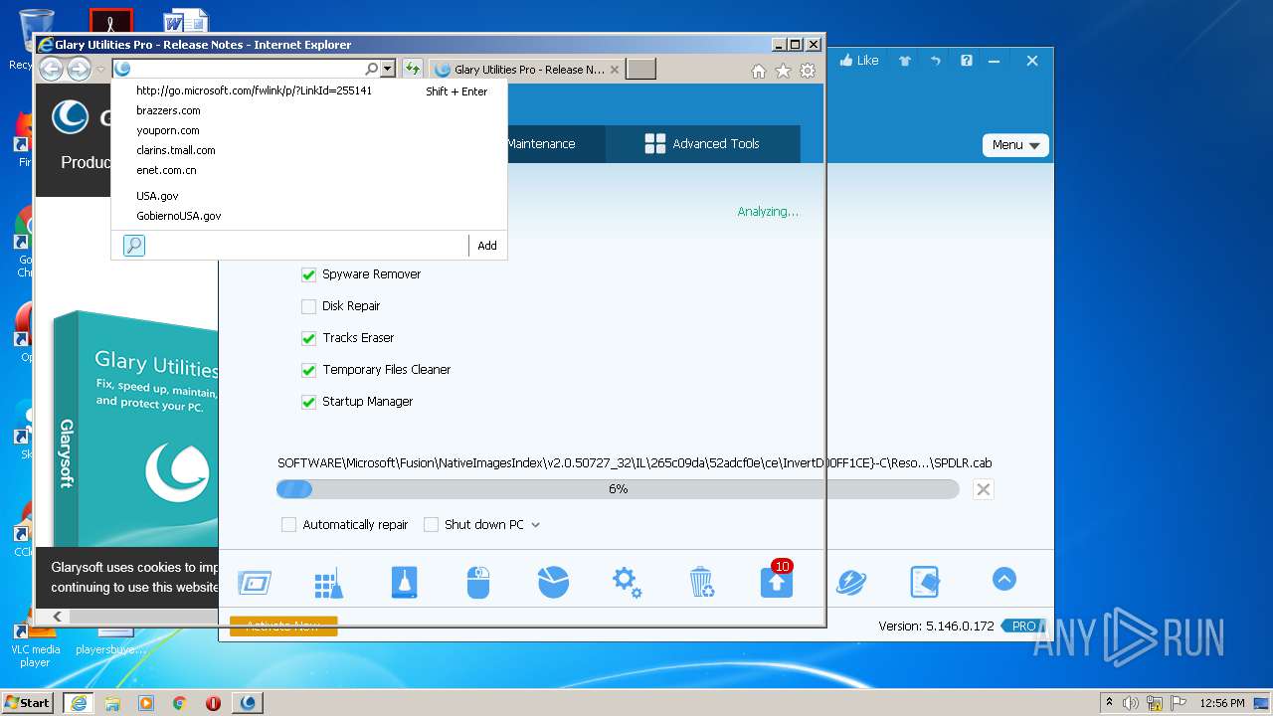Click Internet Explorer Home icon
Image resolution: width=1273 pixels, height=716 pixels.
[759, 71]
